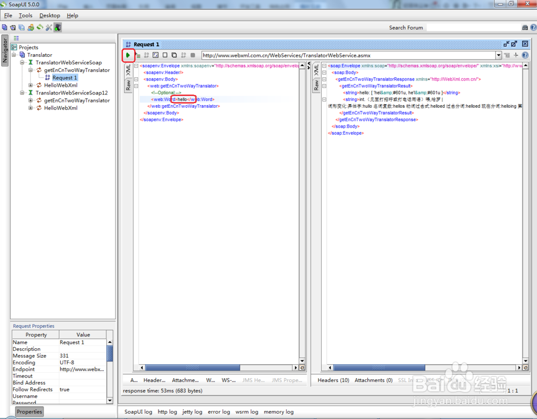This screenshot has height=419, width=537.
Task: Click the Follow Redirects true value
Action: click(83, 389)
